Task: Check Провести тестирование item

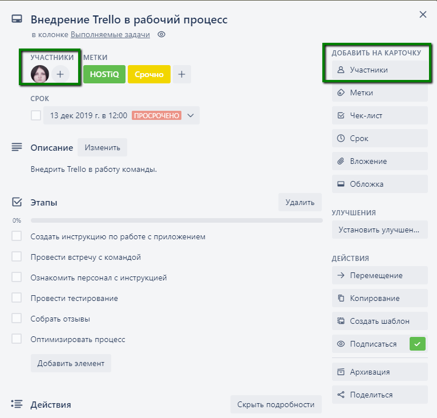Action: [x=17, y=298]
